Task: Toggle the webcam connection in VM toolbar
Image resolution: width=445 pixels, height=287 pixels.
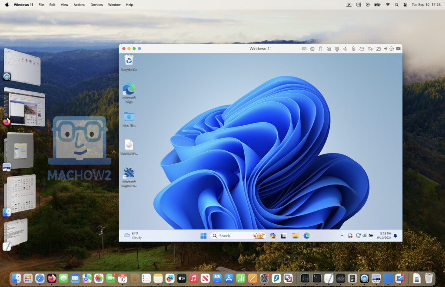Action: click(370, 49)
